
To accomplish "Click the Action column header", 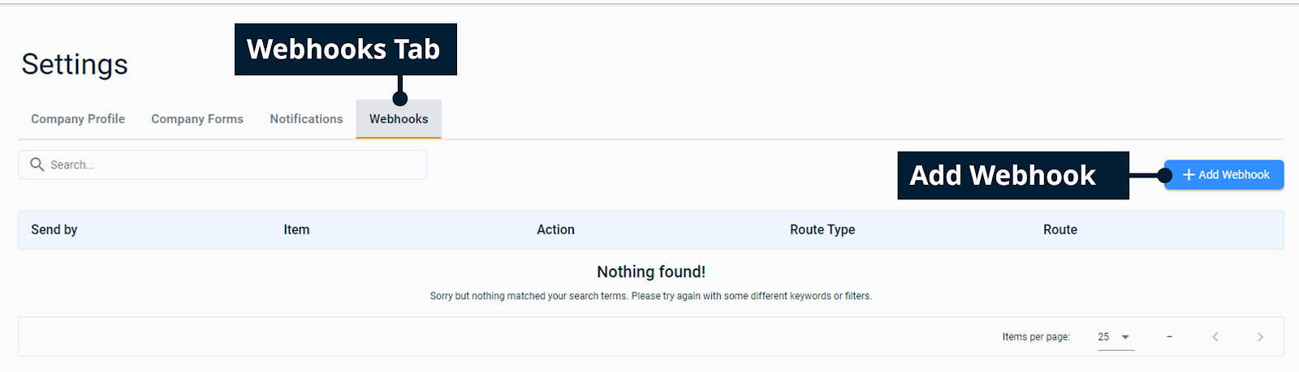I will click(x=555, y=230).
